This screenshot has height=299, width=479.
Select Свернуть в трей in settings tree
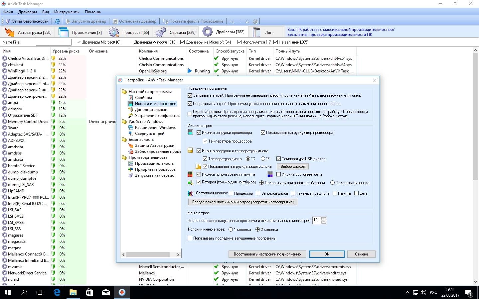[149, 134]
